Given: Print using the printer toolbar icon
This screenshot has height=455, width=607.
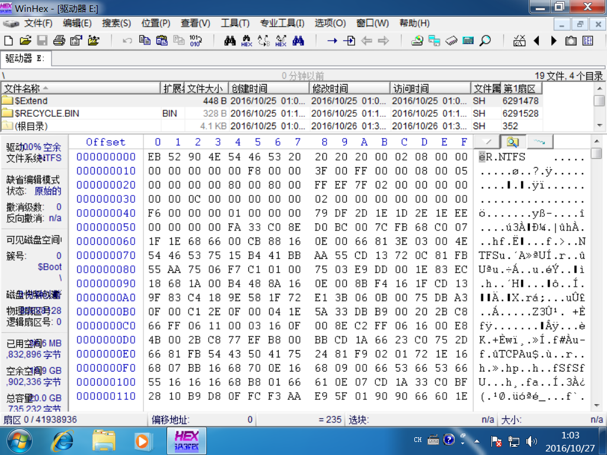Looking at the screenshot, I should pos(59,41).
